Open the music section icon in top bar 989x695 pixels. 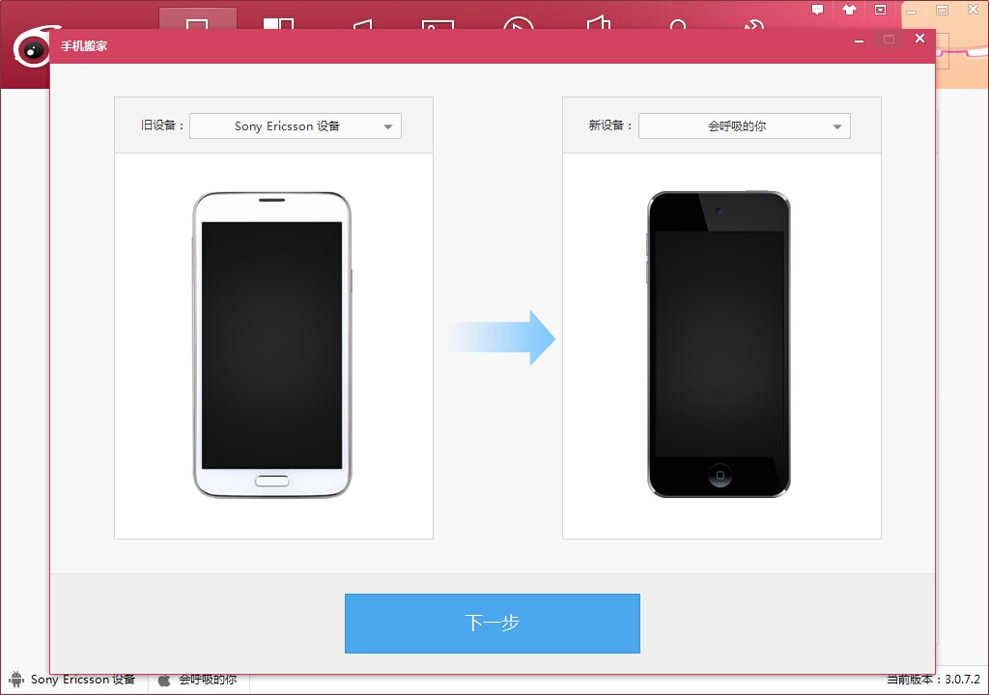point(362,21)
